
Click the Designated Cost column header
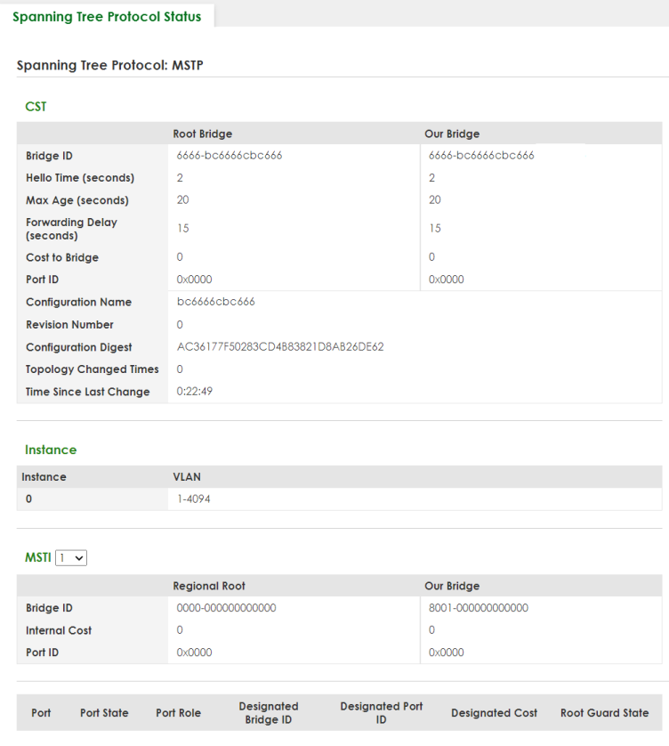(494, 713)
